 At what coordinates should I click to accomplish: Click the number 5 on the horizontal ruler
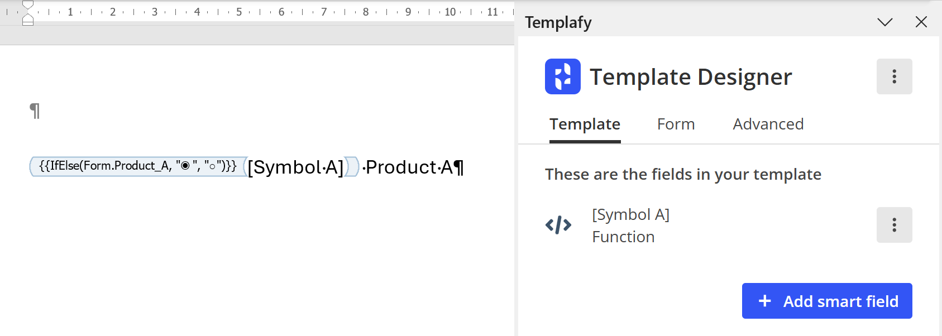click(x=239, y=12)
